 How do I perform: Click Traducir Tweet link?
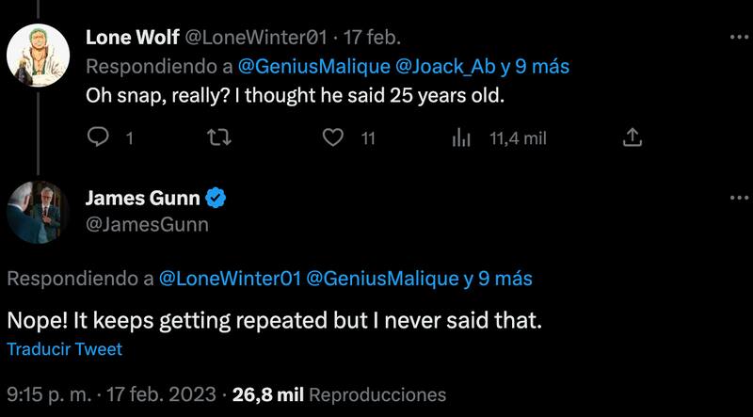(65, 349)
